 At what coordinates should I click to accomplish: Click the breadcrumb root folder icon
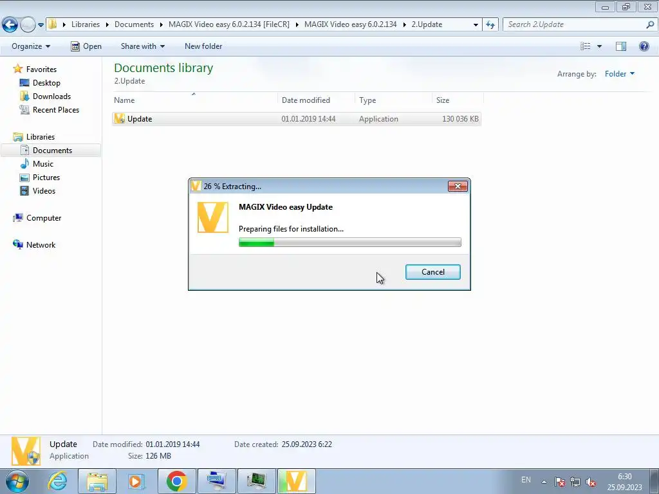[53, 24]
